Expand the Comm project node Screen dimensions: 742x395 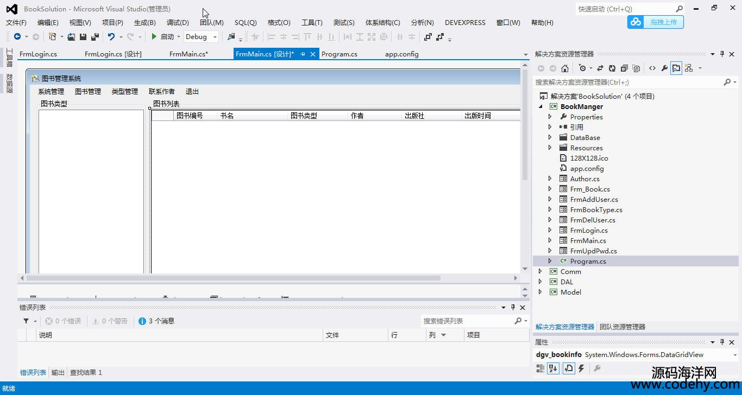(x=540, y=272)
